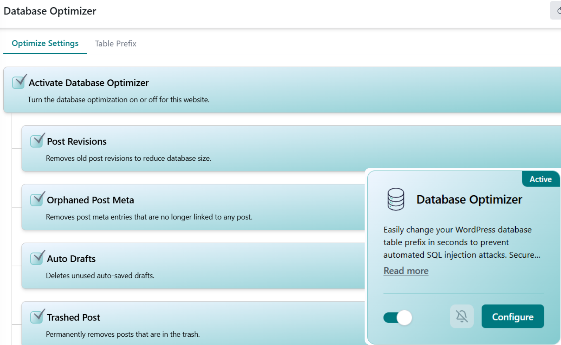The height and width of the screenshot is (345, 561).
Task: Click 'Removes post meta entries' description
Action: coord(149,217)
